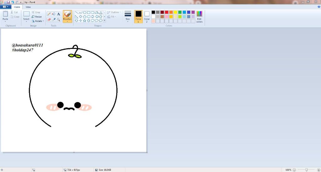The width and height of the screenshot is (321, 172).
Task: Click the Undo arrow in title bar
Action: coord(13,2)
